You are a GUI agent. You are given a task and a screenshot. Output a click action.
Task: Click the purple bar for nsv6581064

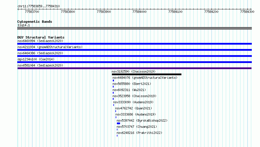pyautogui.click(x=134, y=68)
